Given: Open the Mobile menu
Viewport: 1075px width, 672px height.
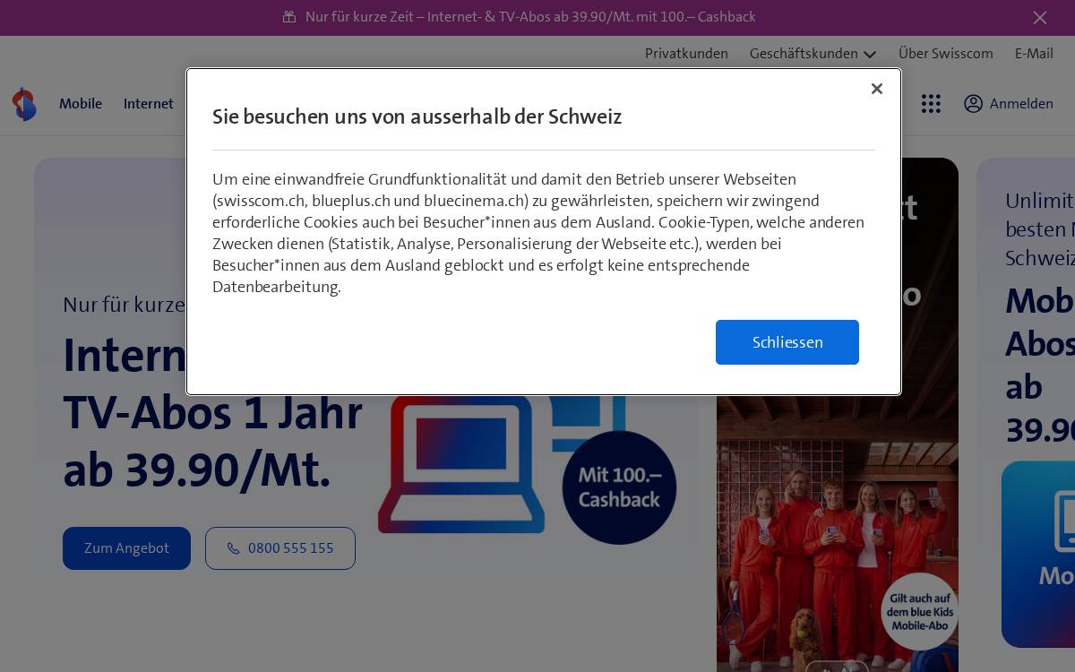Looking at the screenshot, I should coord(81,104).
